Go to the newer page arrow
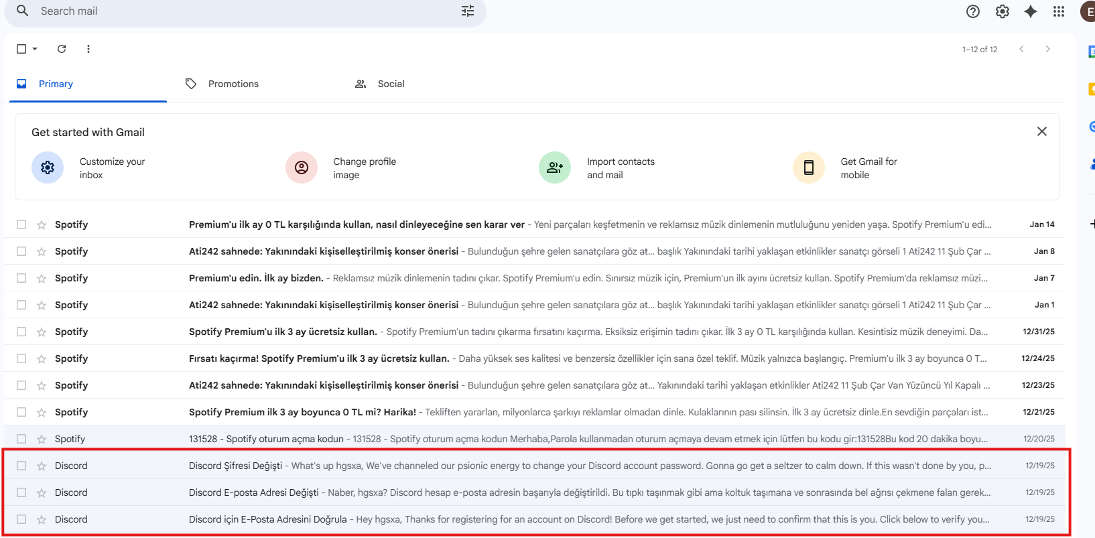Image resolution: width=1095 pixels, height=538 pixels. coord(1021,49)
